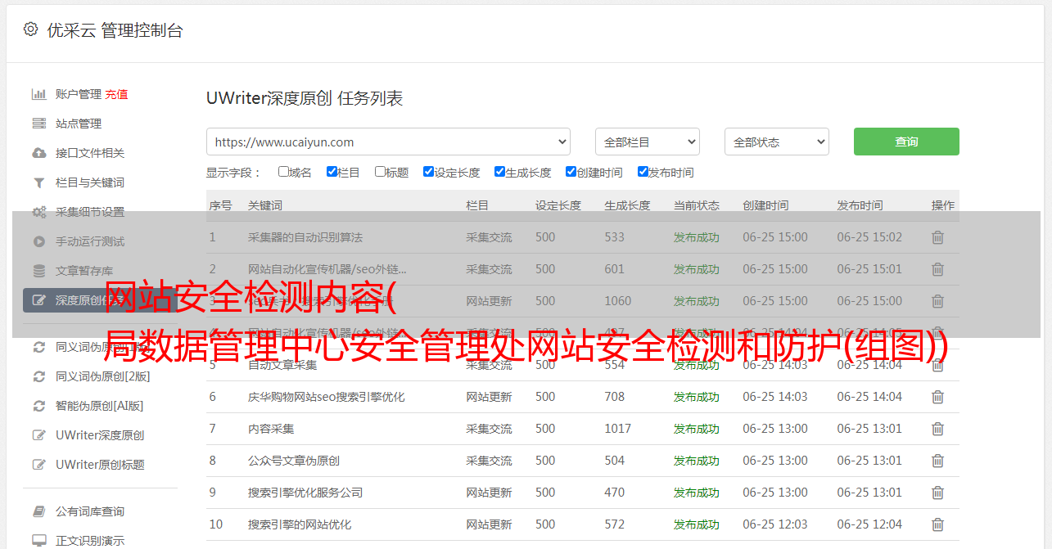The height and width of the screenshot is (549, 1052).
Task: Open 栏目与关键词 in the sidebar
Action: [x=90, y=182]
